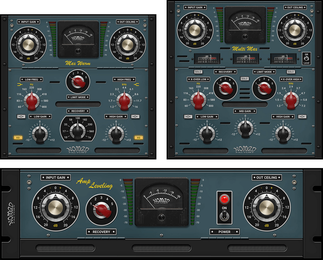Viewport: 323px width, 260px height.
Task: Solo the low band in Multi Max
Action: click(198, 72)
